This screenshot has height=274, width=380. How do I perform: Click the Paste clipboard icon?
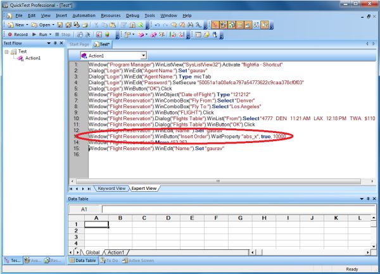[113, 25]
